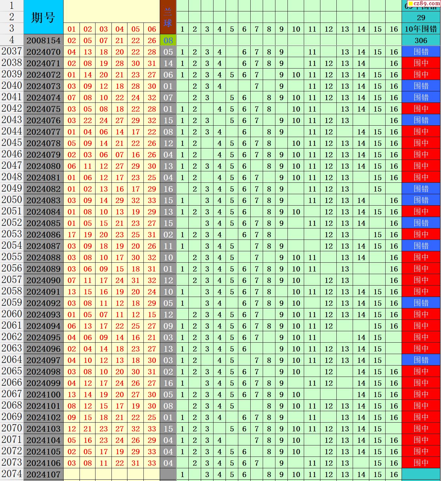
Task: Select gray blue-ball cell 13 in row 2024080
Action: coord(168,166)
